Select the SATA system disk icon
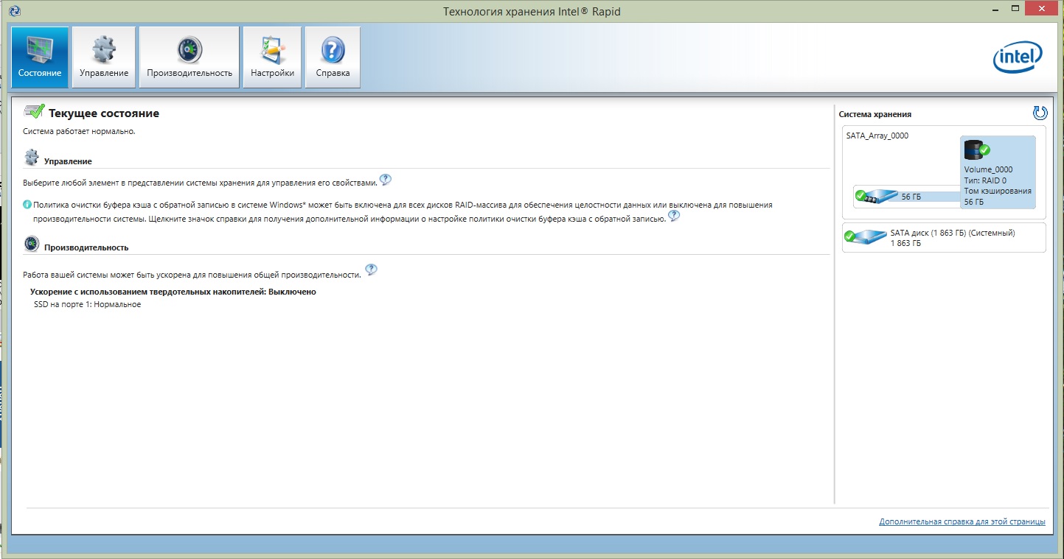1064x559 pixels. point(866,236)
